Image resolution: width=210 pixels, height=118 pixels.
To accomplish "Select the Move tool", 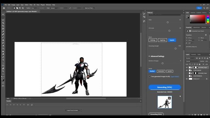I will tap(3, 14).
